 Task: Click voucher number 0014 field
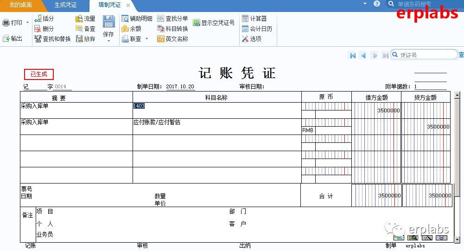pos(63,87)
